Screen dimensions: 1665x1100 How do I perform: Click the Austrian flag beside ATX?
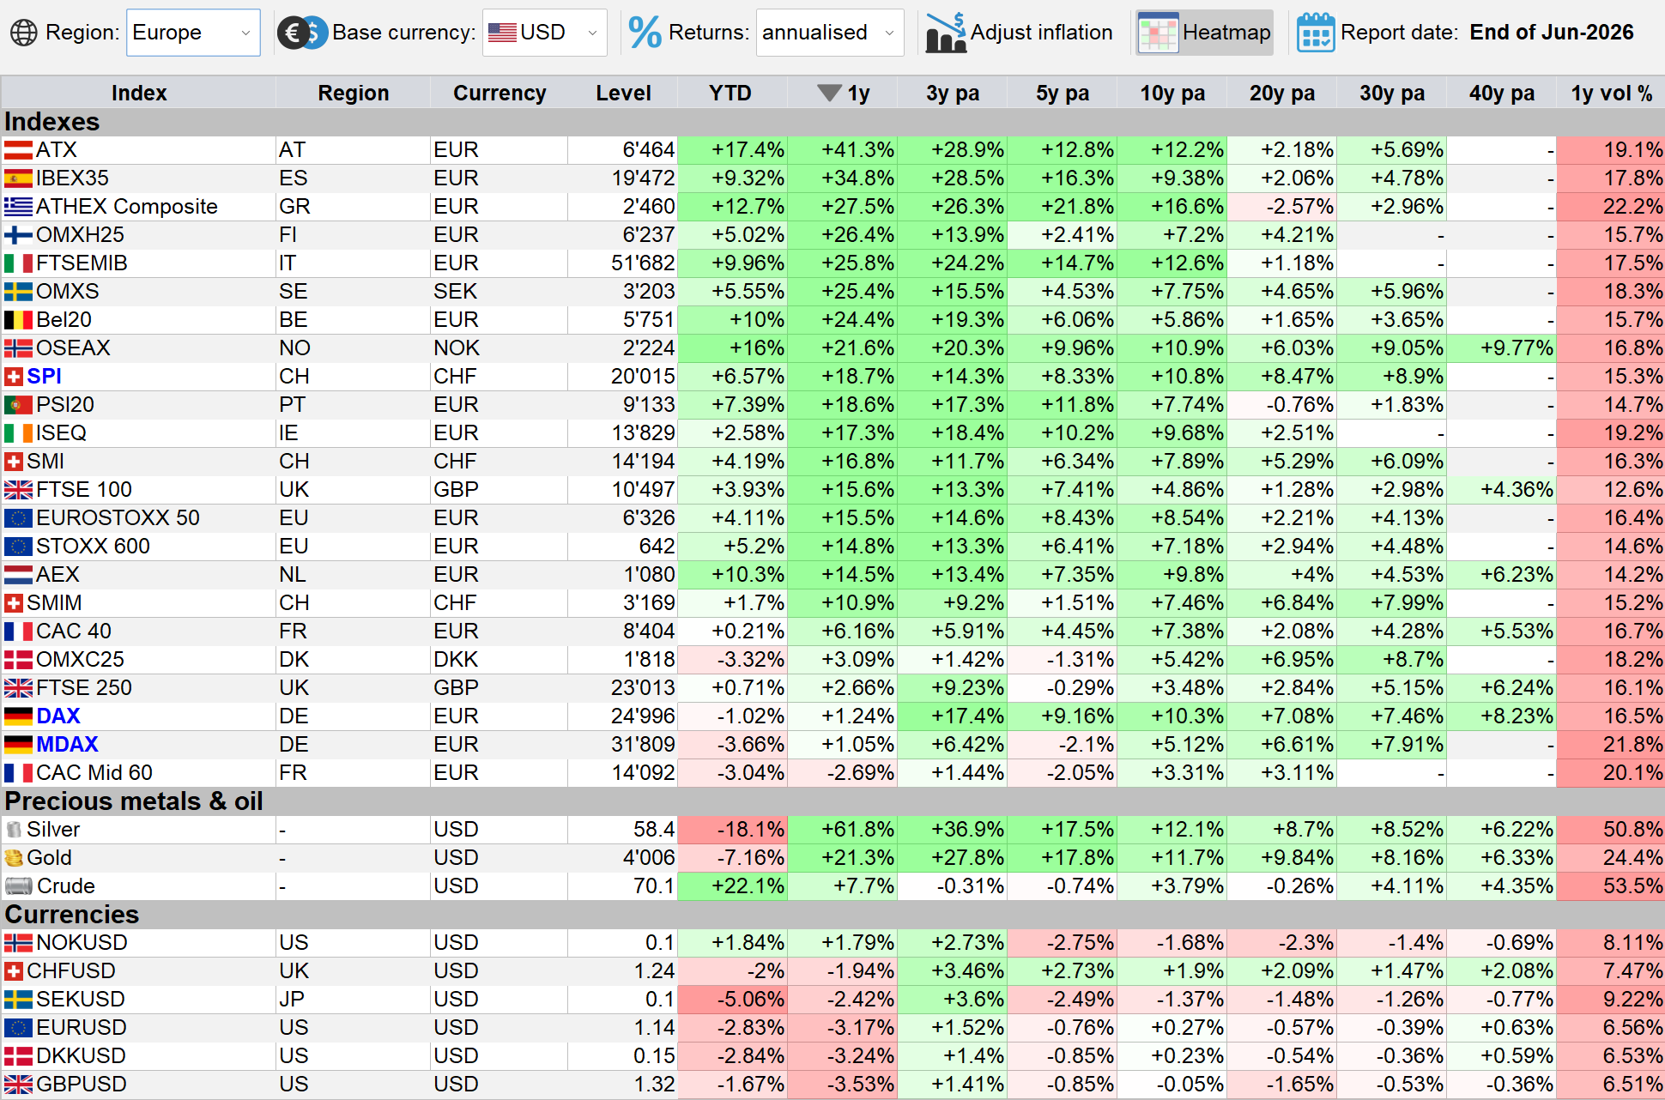pyautogui.click(x=18, y=150)
